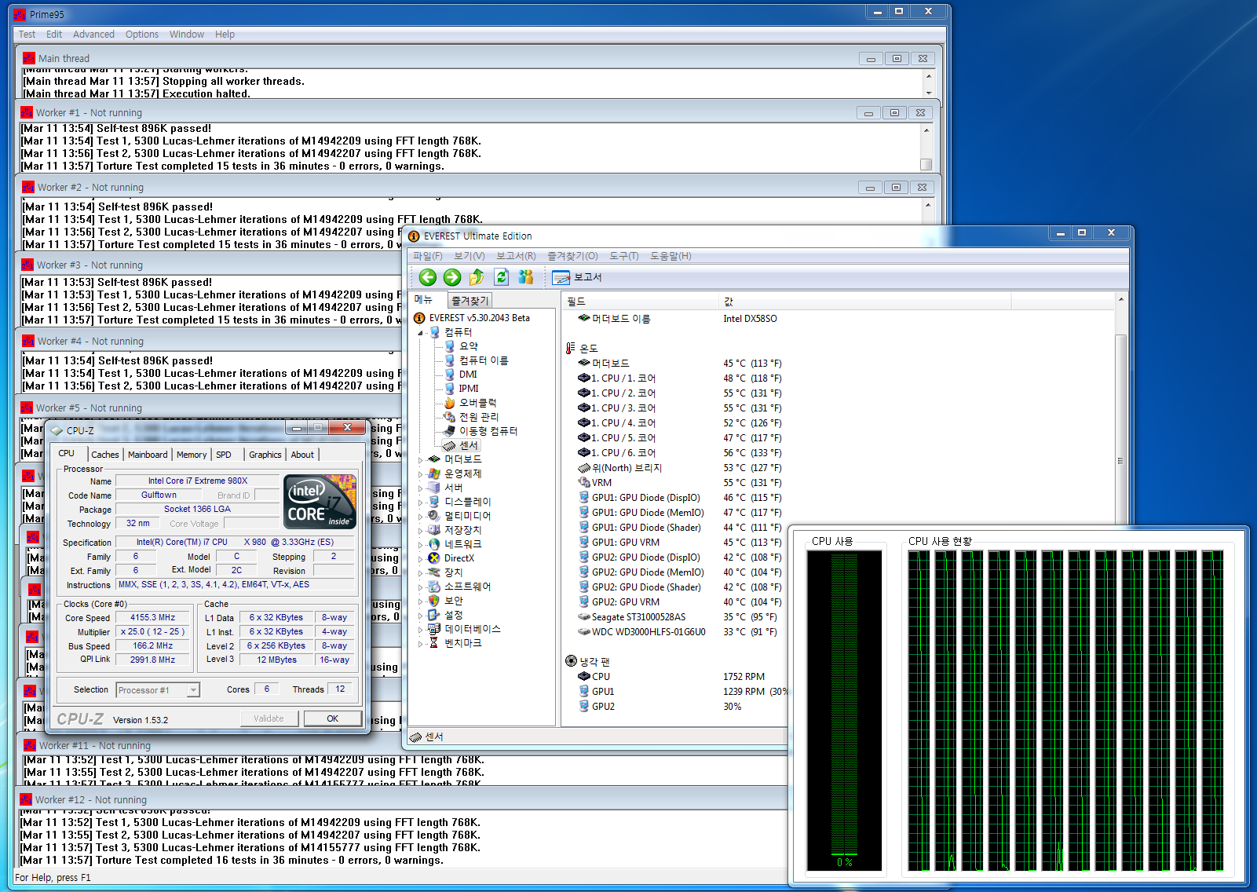Select the 오버클럭 flame item in tree

tap(477, 403)
